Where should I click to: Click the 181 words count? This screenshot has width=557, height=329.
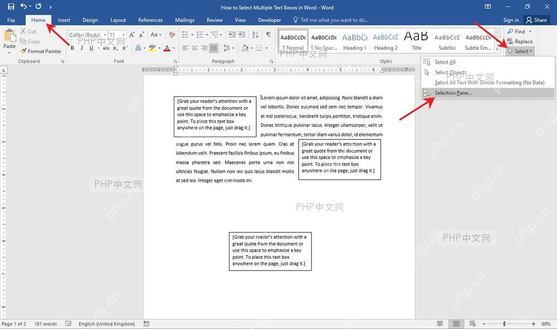click(46, 323)
